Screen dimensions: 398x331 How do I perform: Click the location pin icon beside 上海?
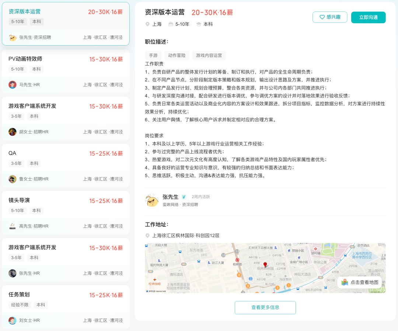[147, 24]
